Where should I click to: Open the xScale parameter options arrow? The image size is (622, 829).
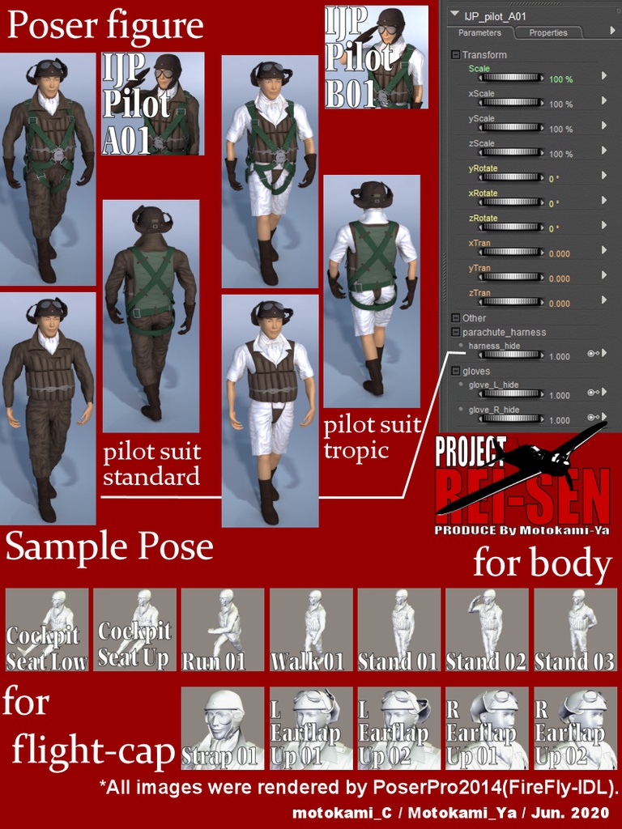click(x=604, y=101)
